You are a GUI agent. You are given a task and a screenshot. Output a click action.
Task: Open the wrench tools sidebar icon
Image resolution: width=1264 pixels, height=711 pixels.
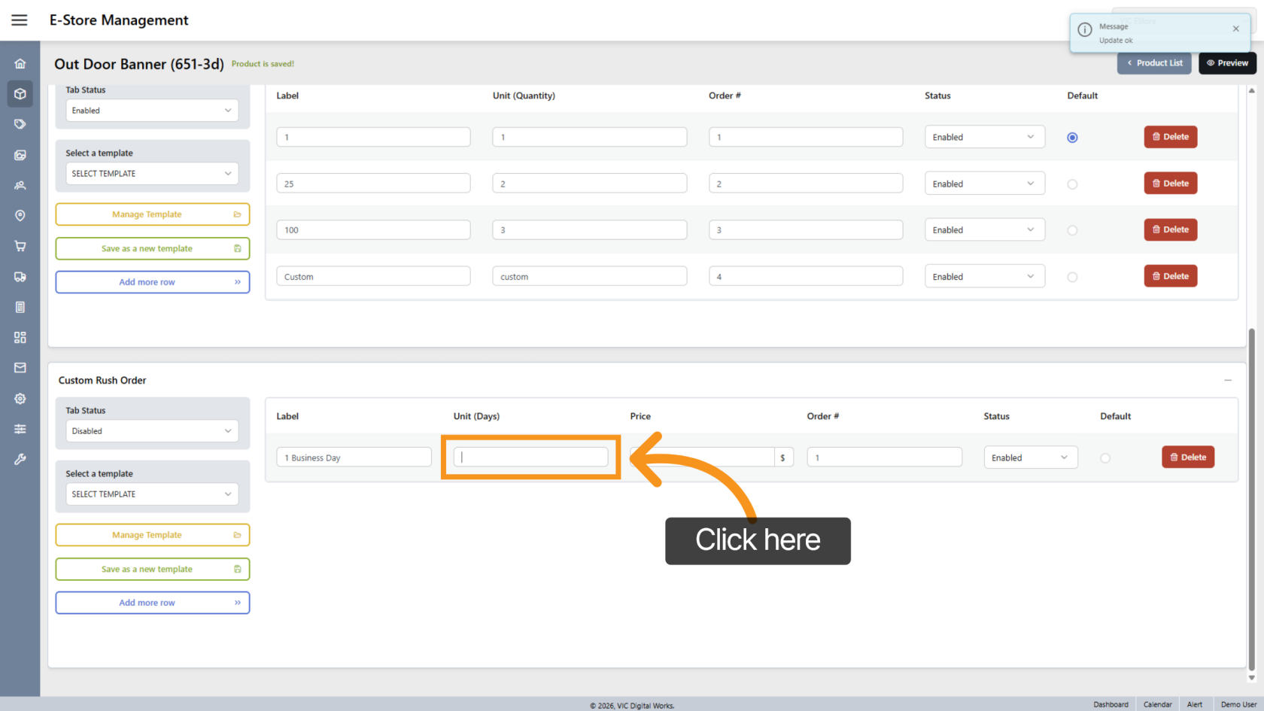tap(20, 459)
